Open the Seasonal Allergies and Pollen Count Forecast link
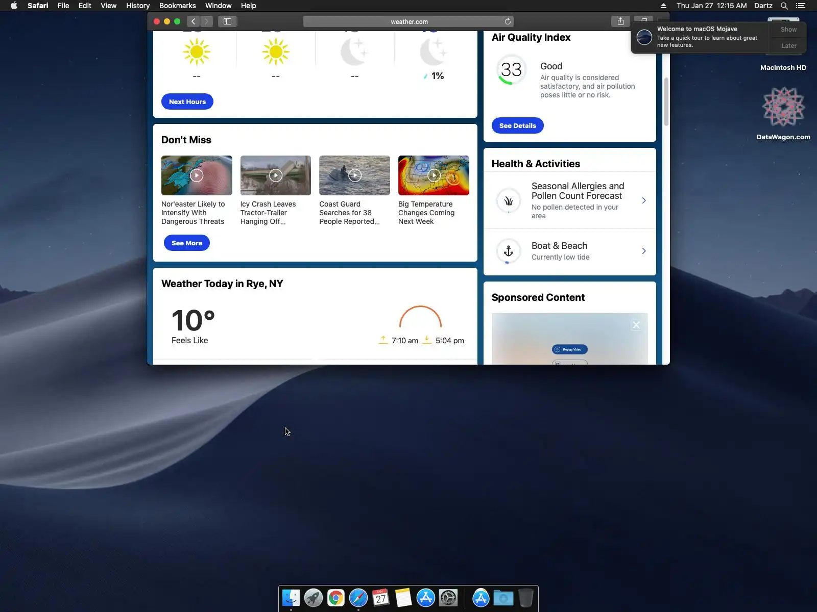Image resolution: width=817 pixels, height=612 pixels. (578, 191)
